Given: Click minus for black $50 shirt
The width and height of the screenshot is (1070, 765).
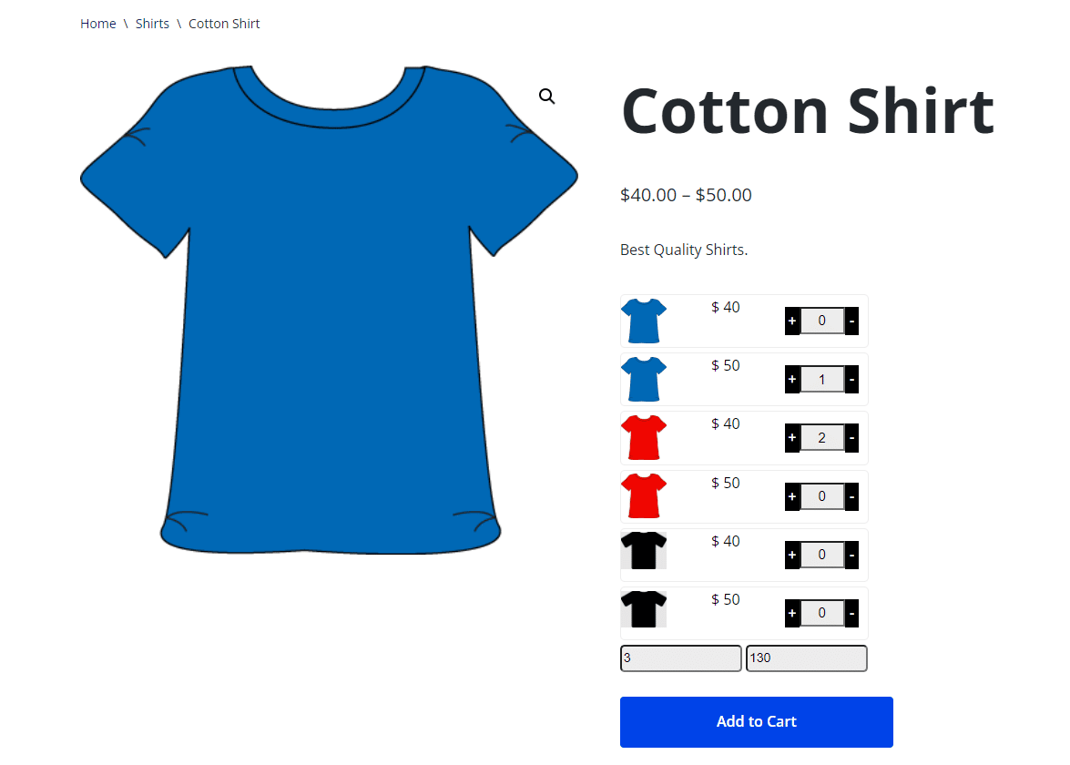Looking at the screenshot, I should click(851, 614).
